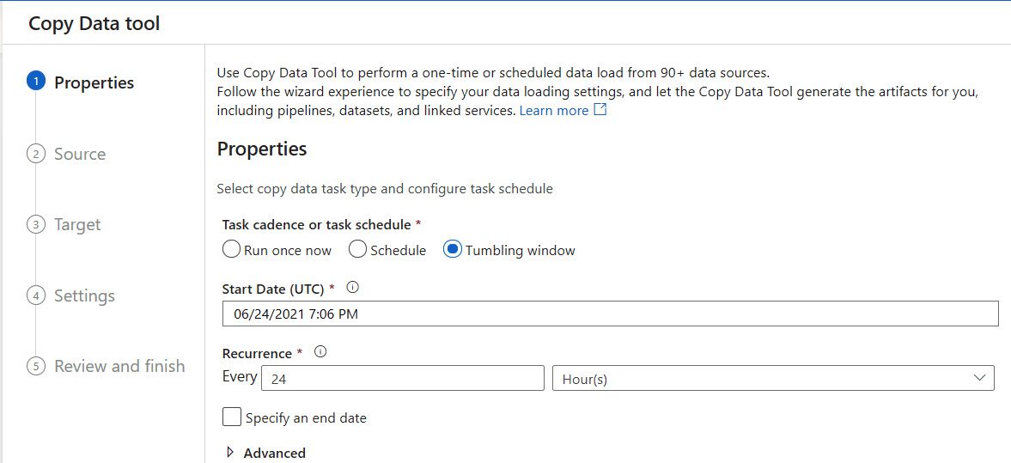The width and height of the screenshot is (1011, 463).
Task: Click step 2 Source circle icon
Action: [x=36, y=154]
